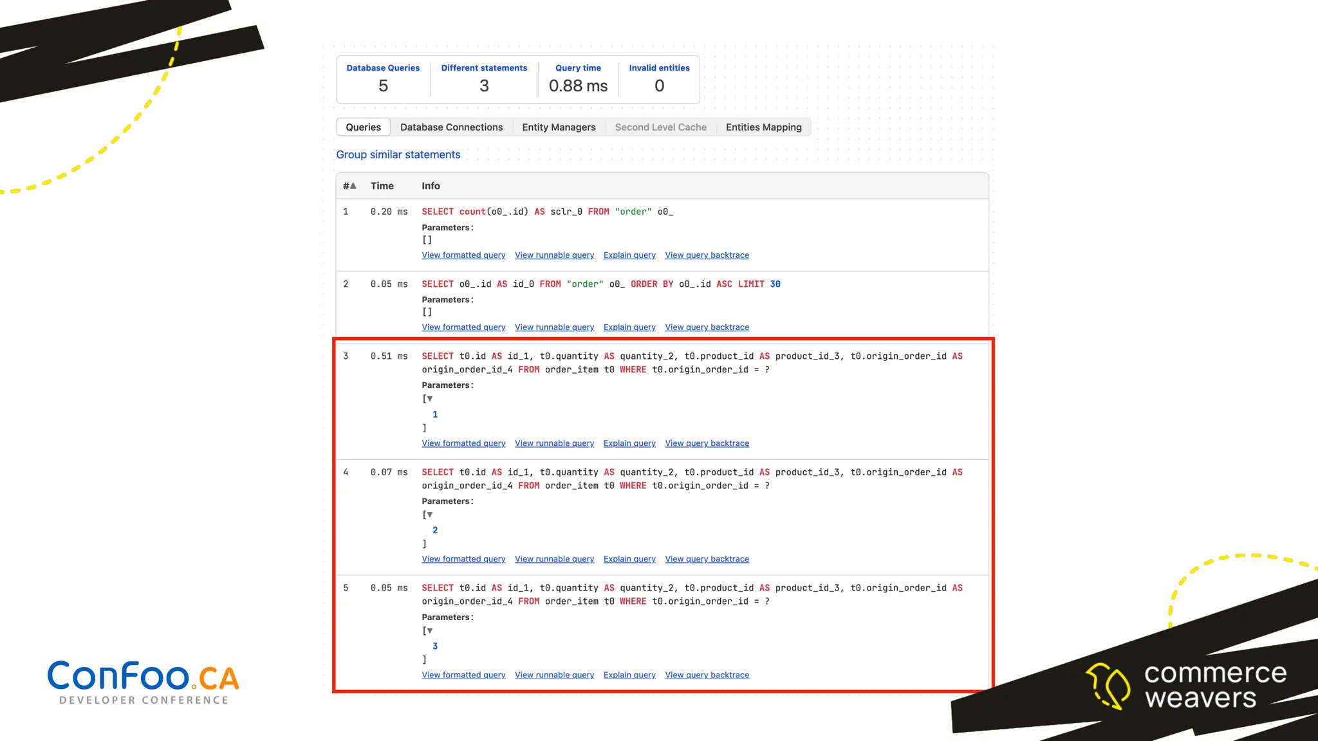1318x741 pixels.
Task: View query backtrace for query 1
Action: click(707, 255)
